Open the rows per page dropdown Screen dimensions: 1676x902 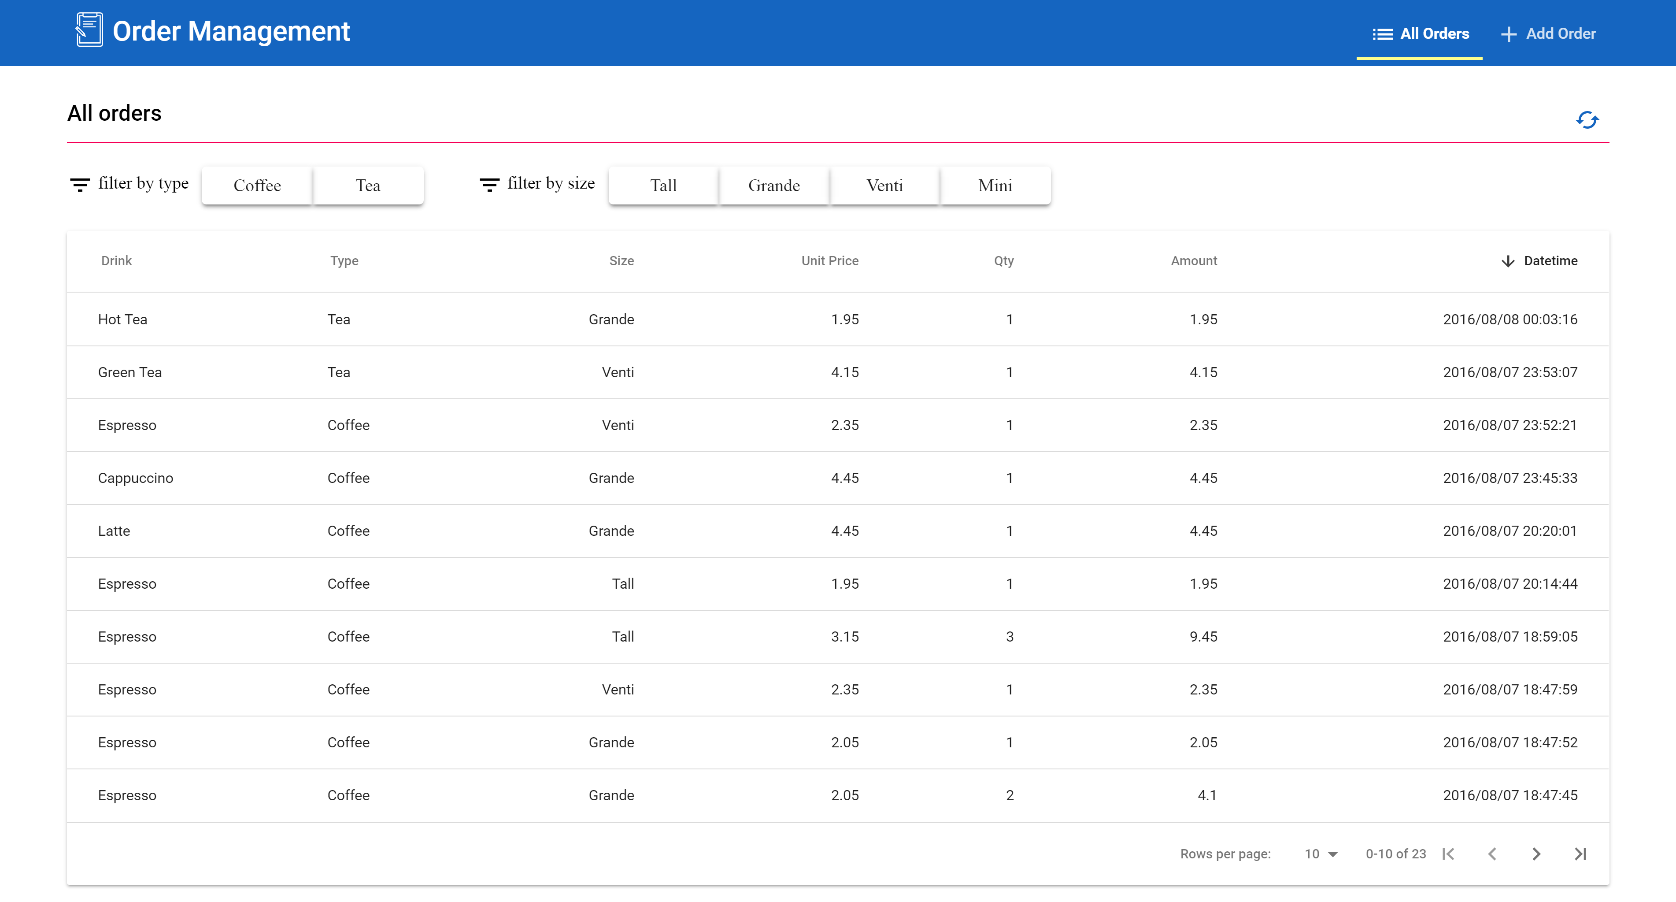pyautogui.click(x=1321, y=854)
